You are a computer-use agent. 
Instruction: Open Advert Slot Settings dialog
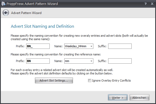pyautogui.click(x=54, y=80)
